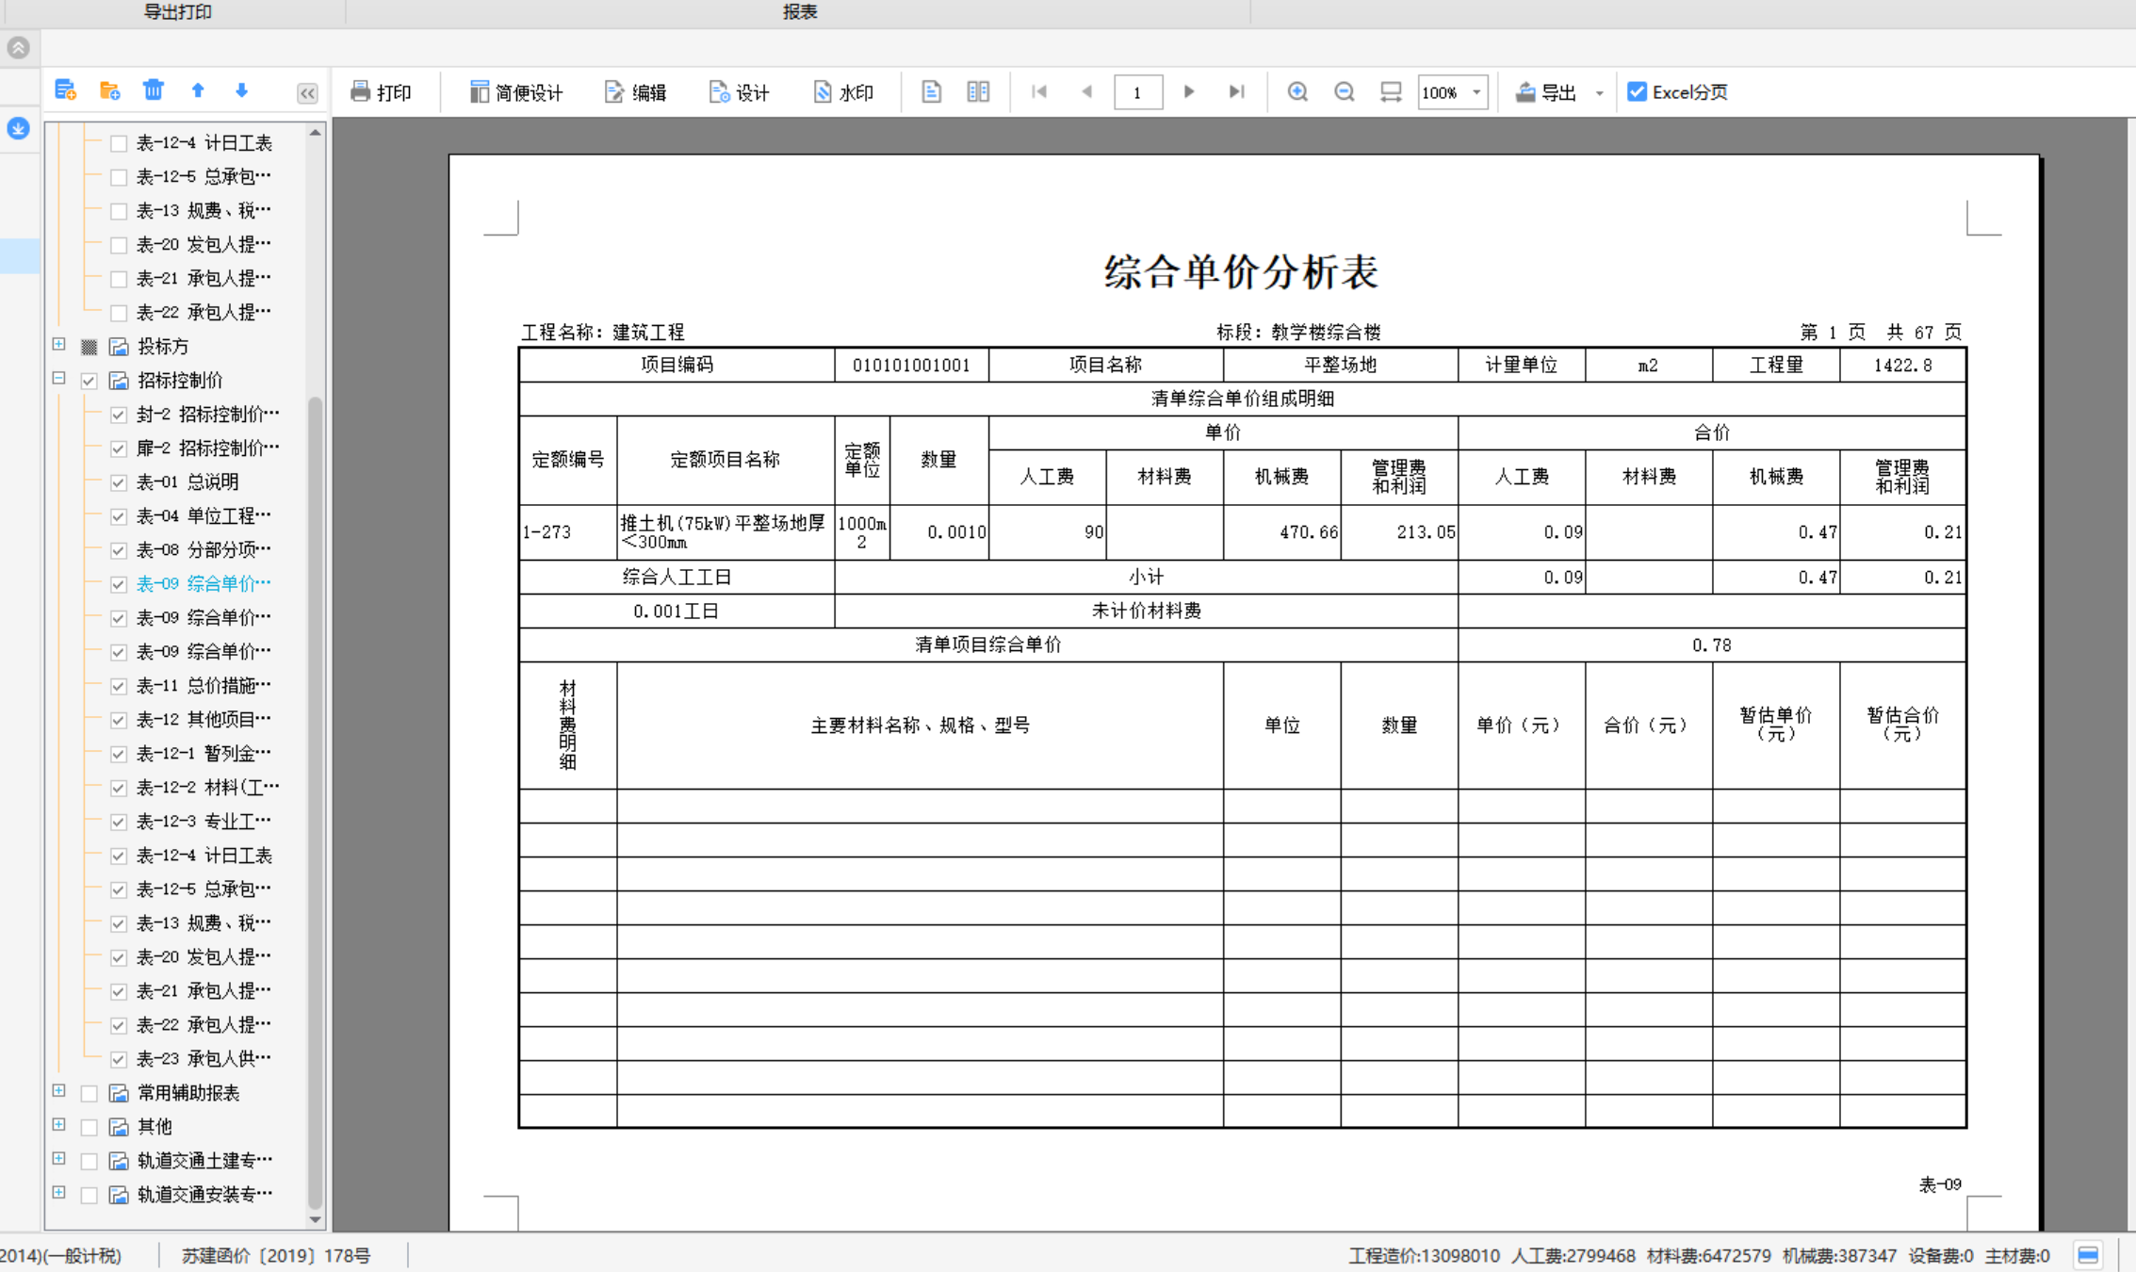Click the 打印 print button
Screen dimensions: 2136x1272
coord(381,91)
